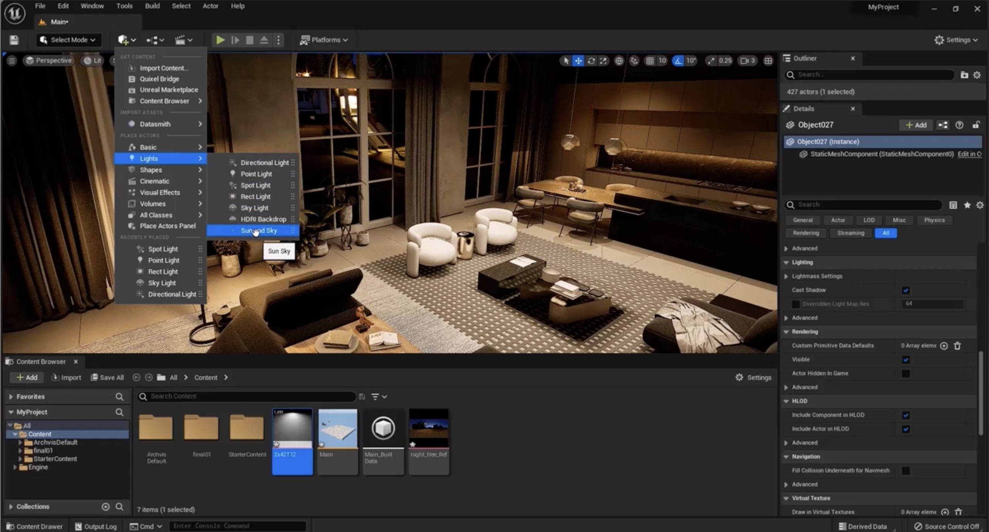The height and width of the screenshot is (532, 989).
Task: Open the Select Mode dropdown
Action: click(x=69, y=40)
